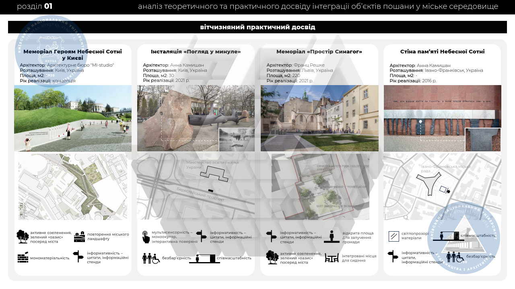Viewport: 515px width, 289px height.
Task: Click the tree icon in the Kyiv Heavenly Hundred memorial card
Action: point(23,236)
